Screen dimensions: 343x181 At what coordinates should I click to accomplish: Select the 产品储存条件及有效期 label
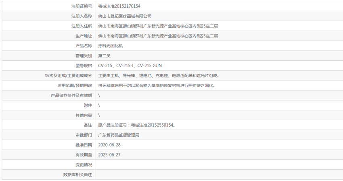pos(71,95)
